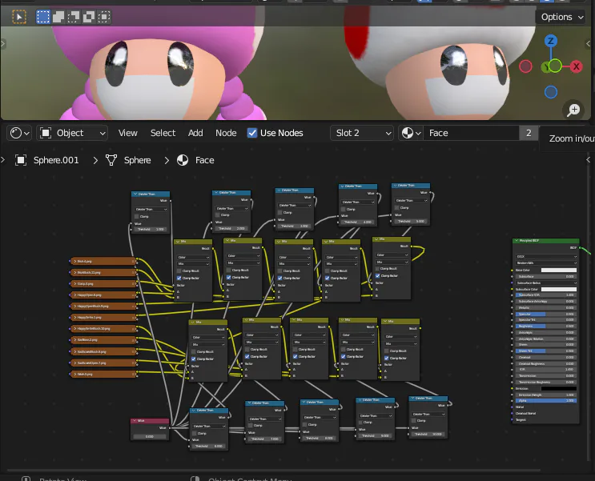Toggle Clamp in Greater Than node threshold 4.000
595x481 pixels.
click(344, 210)
